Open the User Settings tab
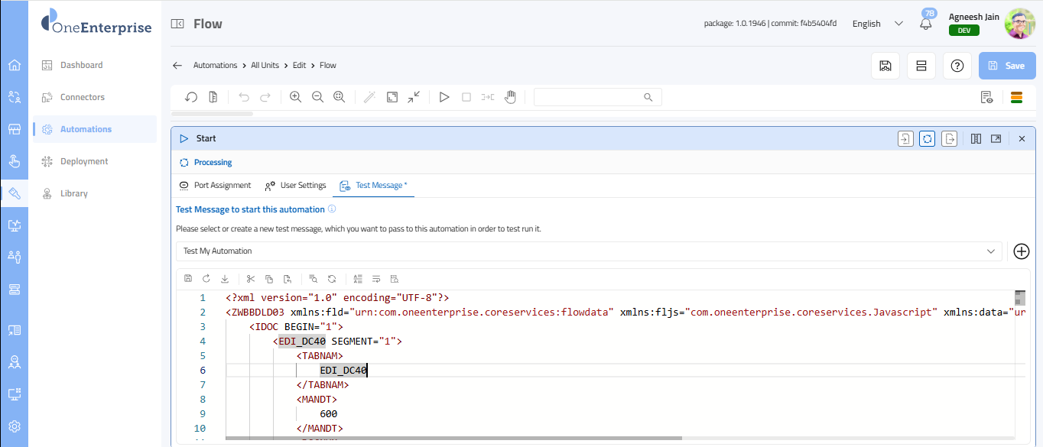This screenshot has width=1043, height=447. 295,186
